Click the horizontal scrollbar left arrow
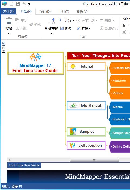Image resolution: width=130 pixels, height=190 pixels. click(9, 160)
